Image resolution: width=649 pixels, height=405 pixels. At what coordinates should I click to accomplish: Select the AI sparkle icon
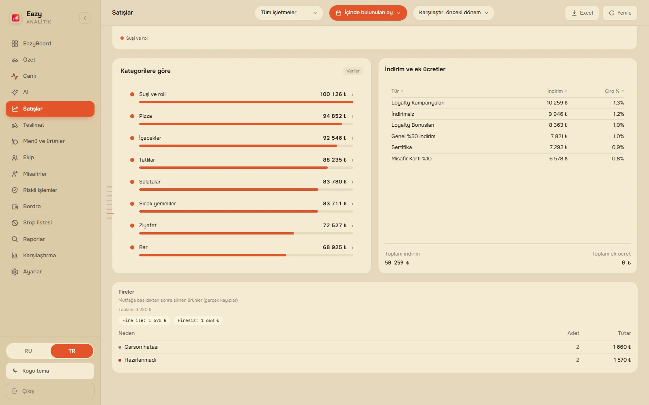pyautogui.click(x=15, y=92)
